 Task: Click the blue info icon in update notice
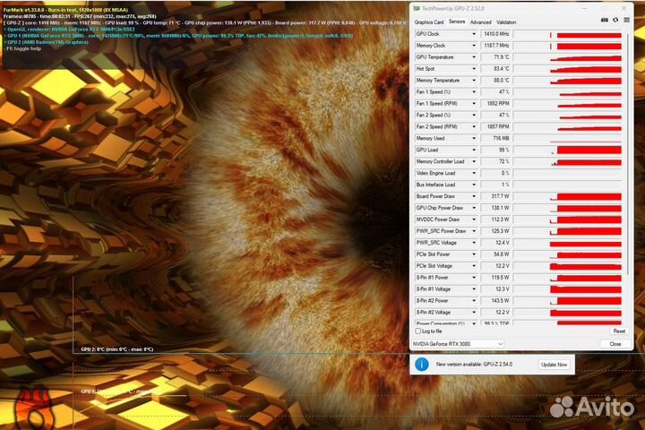[x=422, y=365]
